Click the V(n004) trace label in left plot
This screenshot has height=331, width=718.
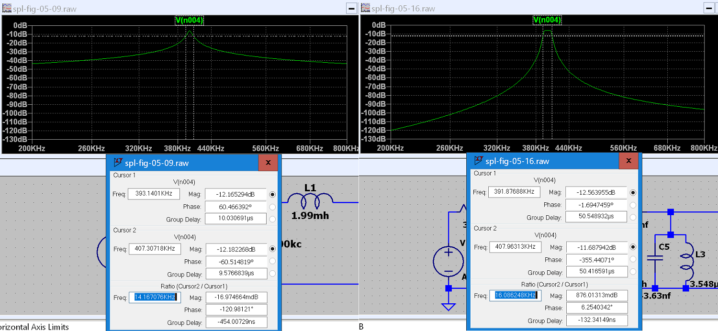tap(189, 20)
